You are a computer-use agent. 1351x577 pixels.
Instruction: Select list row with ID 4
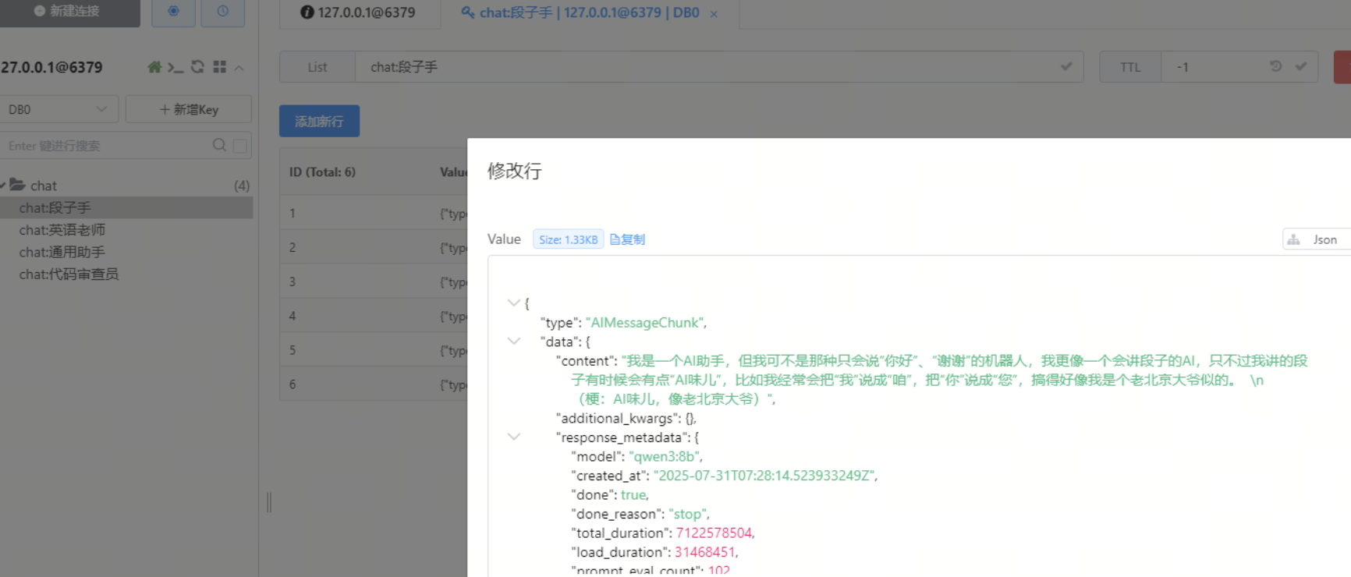[x=373, y=316]
